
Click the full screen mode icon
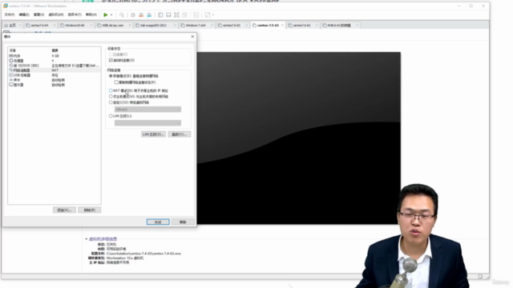click(x=176, y=14)
